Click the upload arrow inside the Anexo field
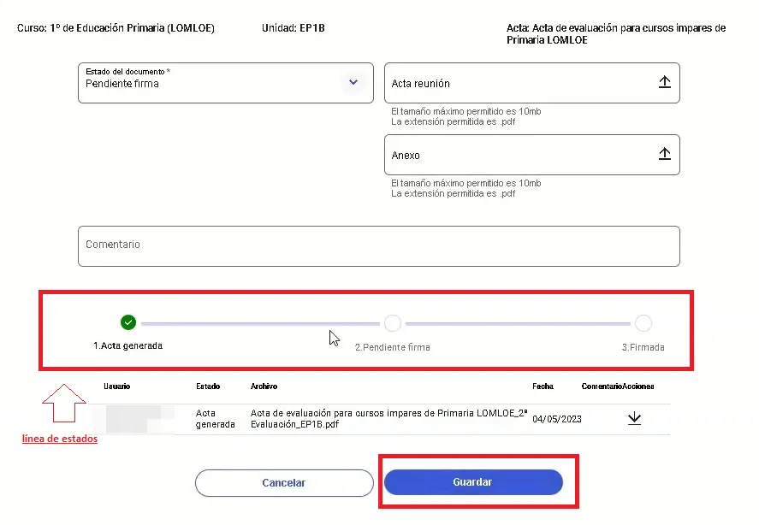This screenshot has width=759, height=525. [665, 153]
